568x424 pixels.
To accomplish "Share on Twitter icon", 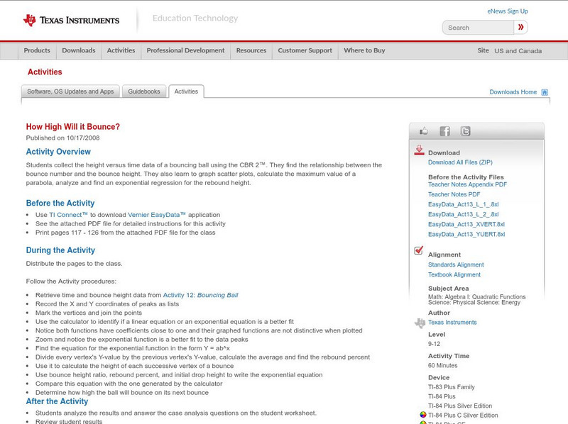I will (x=465, y=131).
